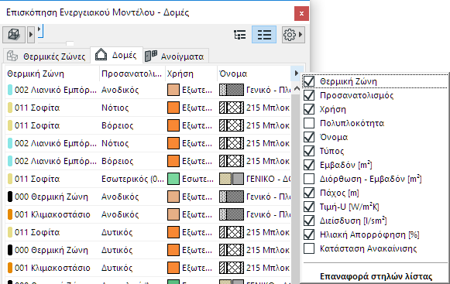Click the Χρήση column header

(x=191, y=74)
